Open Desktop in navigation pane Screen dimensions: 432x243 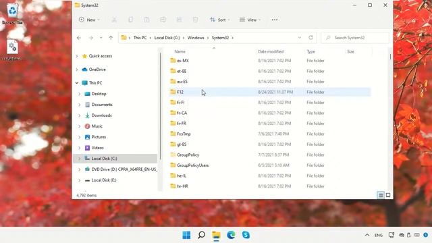(99, 94)
